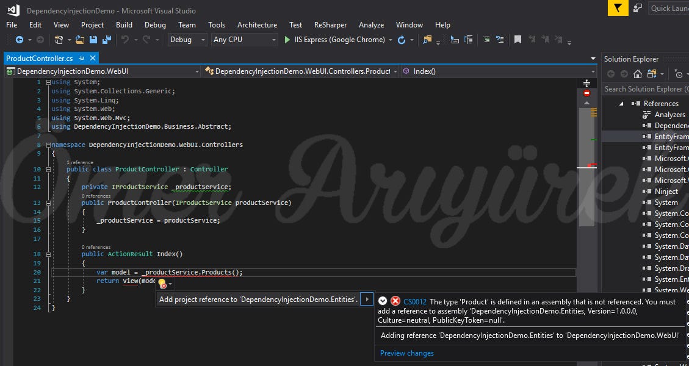This screenshot has width=689, height=366.
Task: Collapse the CS0012 error details chevron
Action: click(383, 301)
